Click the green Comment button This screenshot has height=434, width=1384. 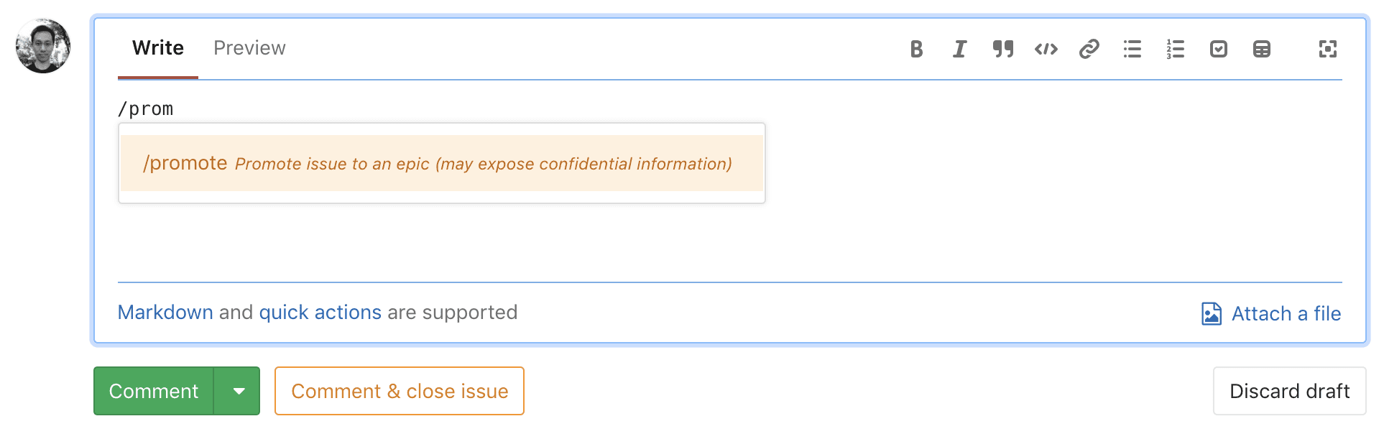coord(153,391)
